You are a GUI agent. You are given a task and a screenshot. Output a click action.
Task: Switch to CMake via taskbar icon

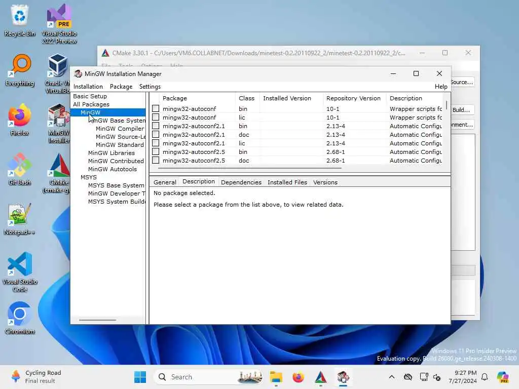321,377
